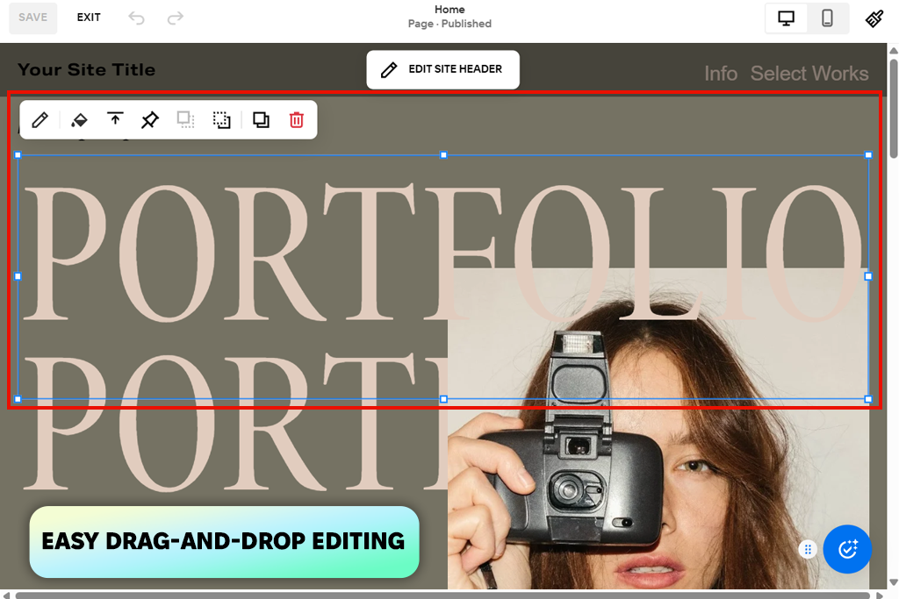Click the bring forward layer icon
The width and height of the screenshot is (899, 599).
point(185,119)
